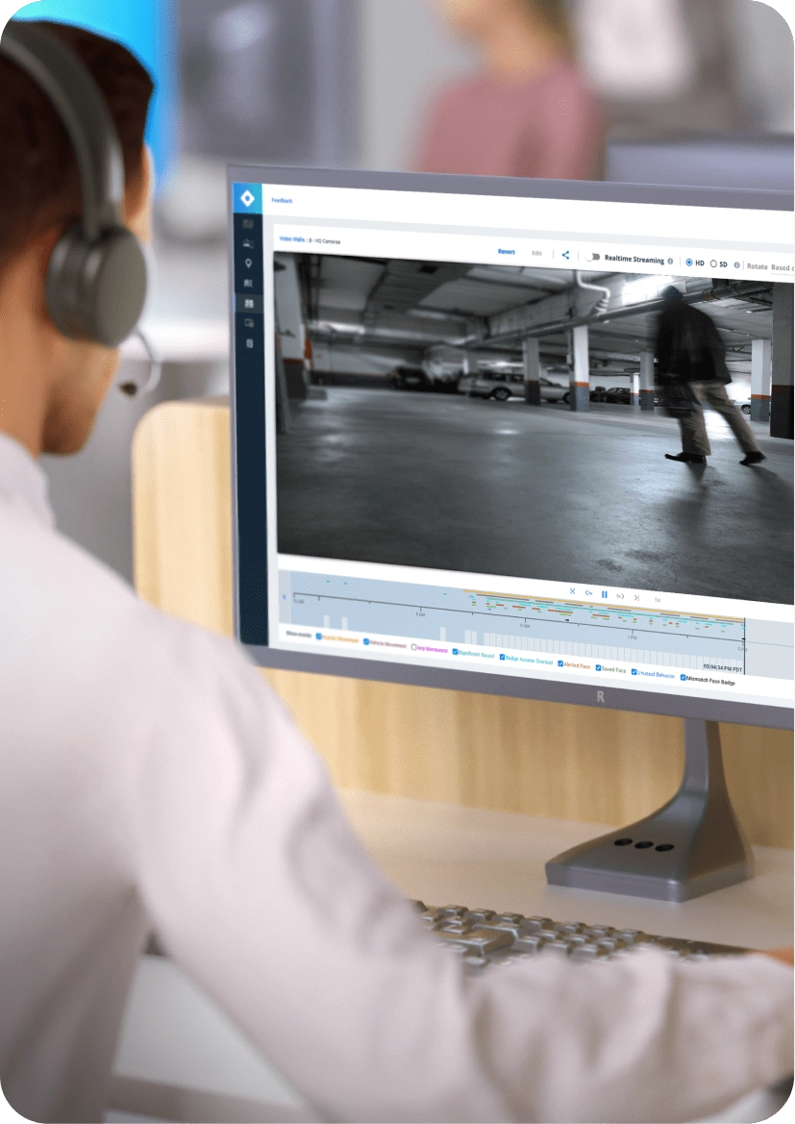Click the share icon above the video
This screenshot has height=1124, width=795.
click(565, 255)
